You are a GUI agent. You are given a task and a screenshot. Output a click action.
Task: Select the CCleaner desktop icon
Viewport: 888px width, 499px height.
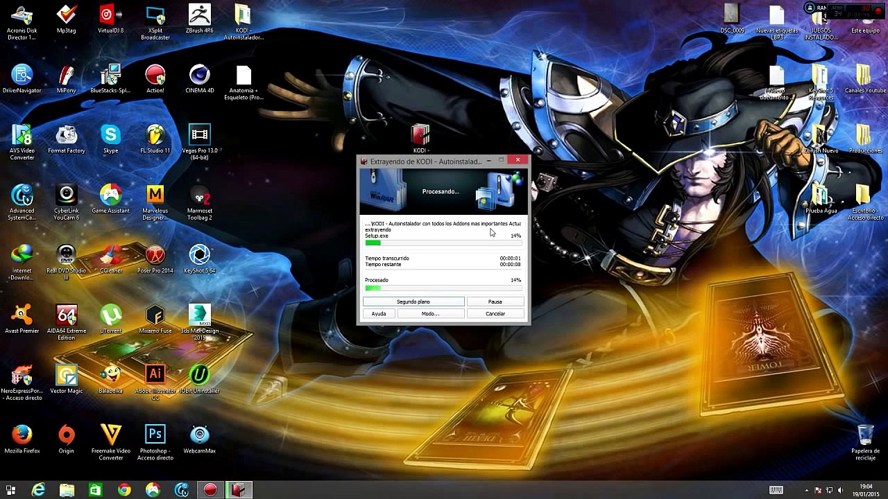[111, 260]
